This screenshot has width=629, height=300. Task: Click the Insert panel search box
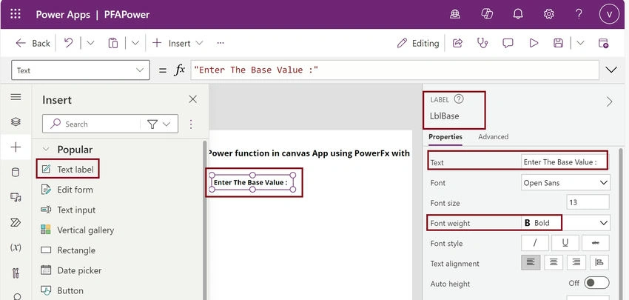(x=96, y=124)
